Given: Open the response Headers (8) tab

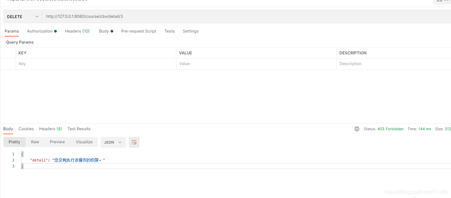Looking at the screenshot, I should (x=51, y=129).
